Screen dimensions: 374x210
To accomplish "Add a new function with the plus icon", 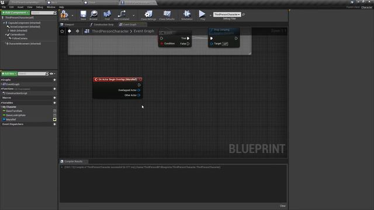I will tap(54, 89).
